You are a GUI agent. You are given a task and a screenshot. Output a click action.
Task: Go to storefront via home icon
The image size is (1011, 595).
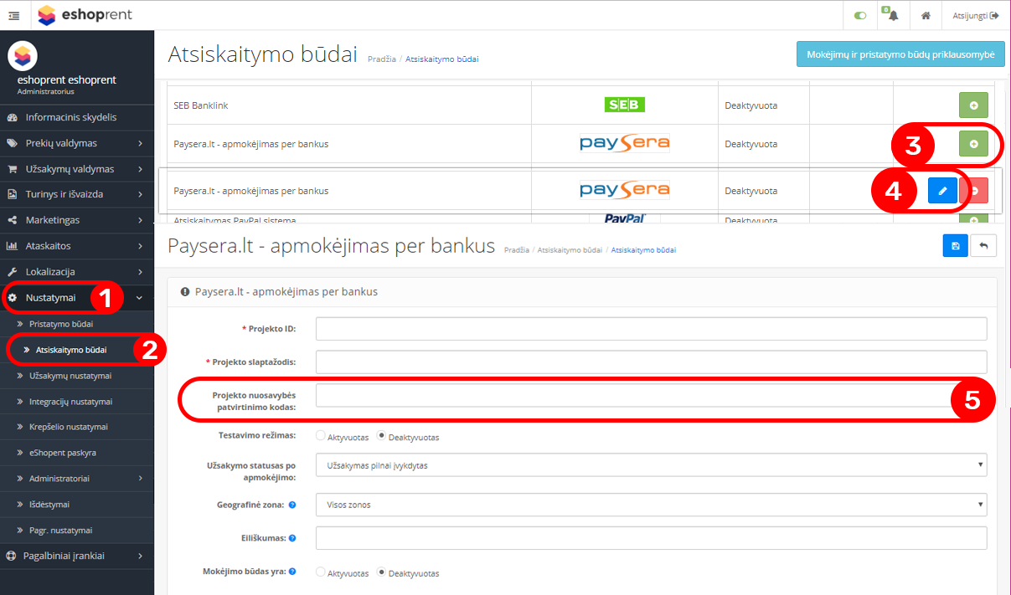point(926,16)
